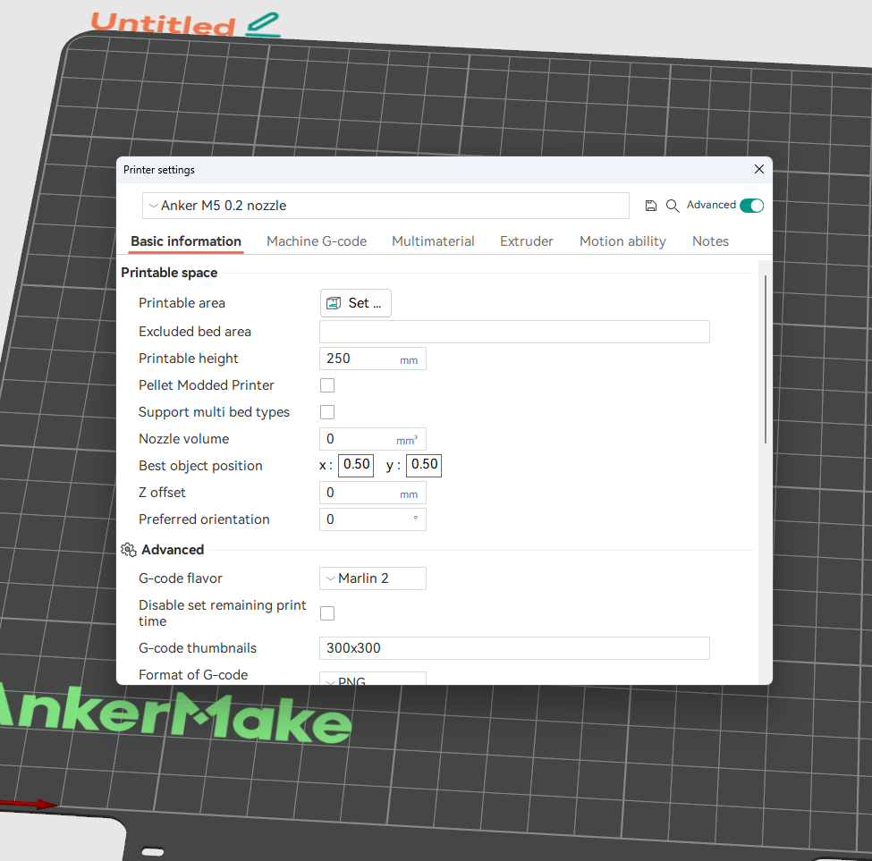The height and width of the screenshot is (861, 872).
Task: Check Support multi bed types
Action: [327, 412]
